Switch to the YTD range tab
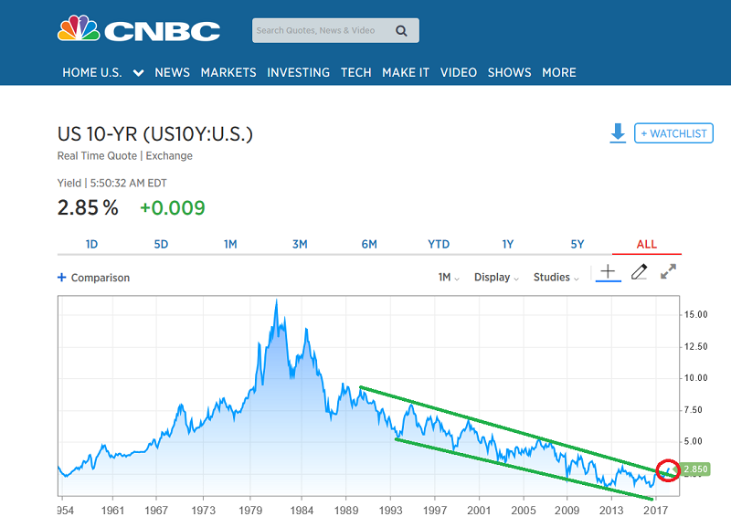 (439, 244)
